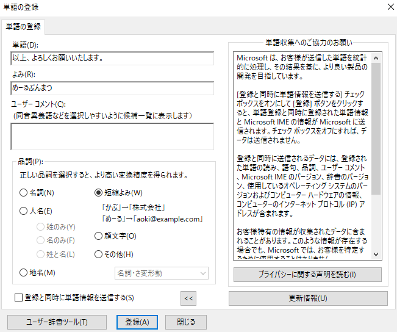The height and width of the screenshot is (332, 397).
Task: Click the 単語収集へのご協力のお願い heading
Action: click(309, 43)
